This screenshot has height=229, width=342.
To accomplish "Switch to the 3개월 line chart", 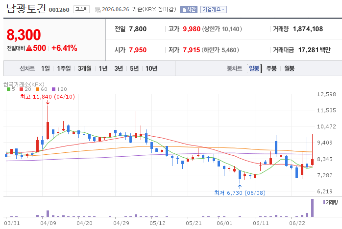I will tap(85, 69).
